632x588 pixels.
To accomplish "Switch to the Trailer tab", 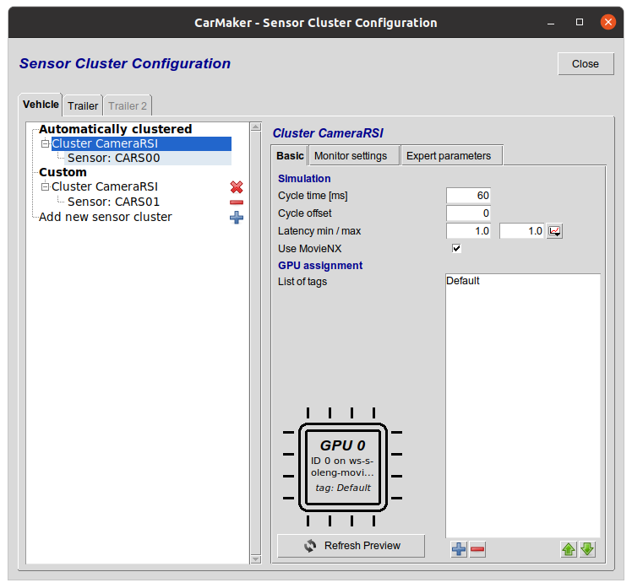I will pyautogui.click(x=83, y=106).
